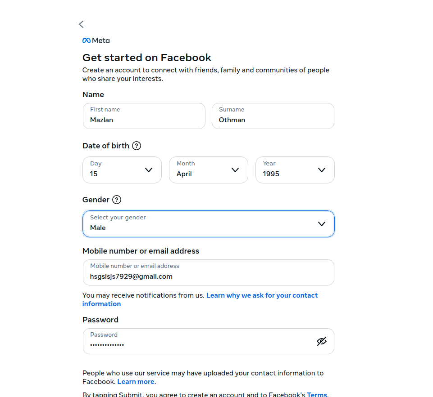Click the Mobile number or email address field
Screen dimensions: 433x397
click(208, 272)
